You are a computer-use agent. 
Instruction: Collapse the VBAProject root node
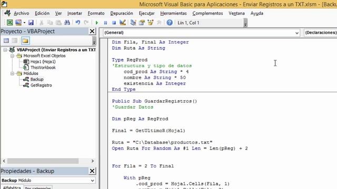coord(5,50)
